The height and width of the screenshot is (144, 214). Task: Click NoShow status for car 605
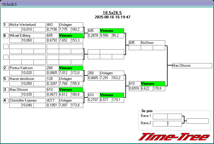click(153, 43)
